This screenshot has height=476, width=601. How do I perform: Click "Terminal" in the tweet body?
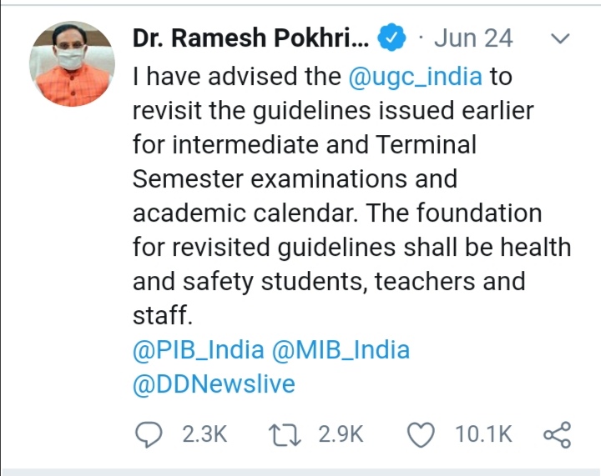[427, 144]
